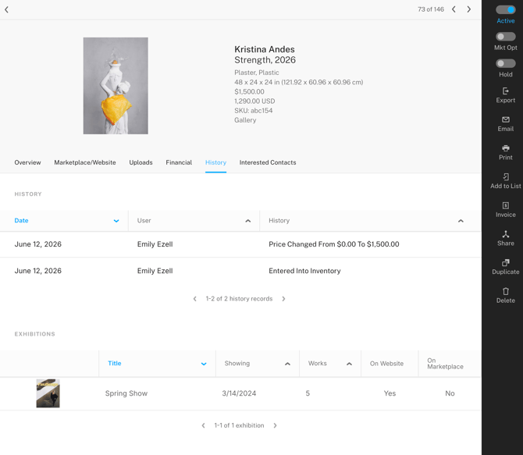The width and height of the screenshot is (523, 455).
Task: Go to previous page of history records
Action: tap(195, 299)
